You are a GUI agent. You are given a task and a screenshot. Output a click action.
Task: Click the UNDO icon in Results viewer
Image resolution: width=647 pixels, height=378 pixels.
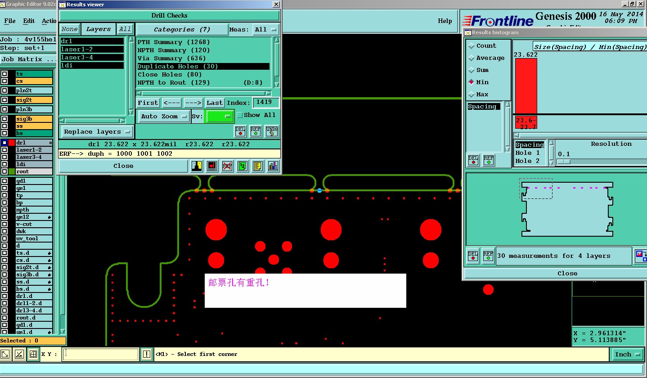point(272,131)
